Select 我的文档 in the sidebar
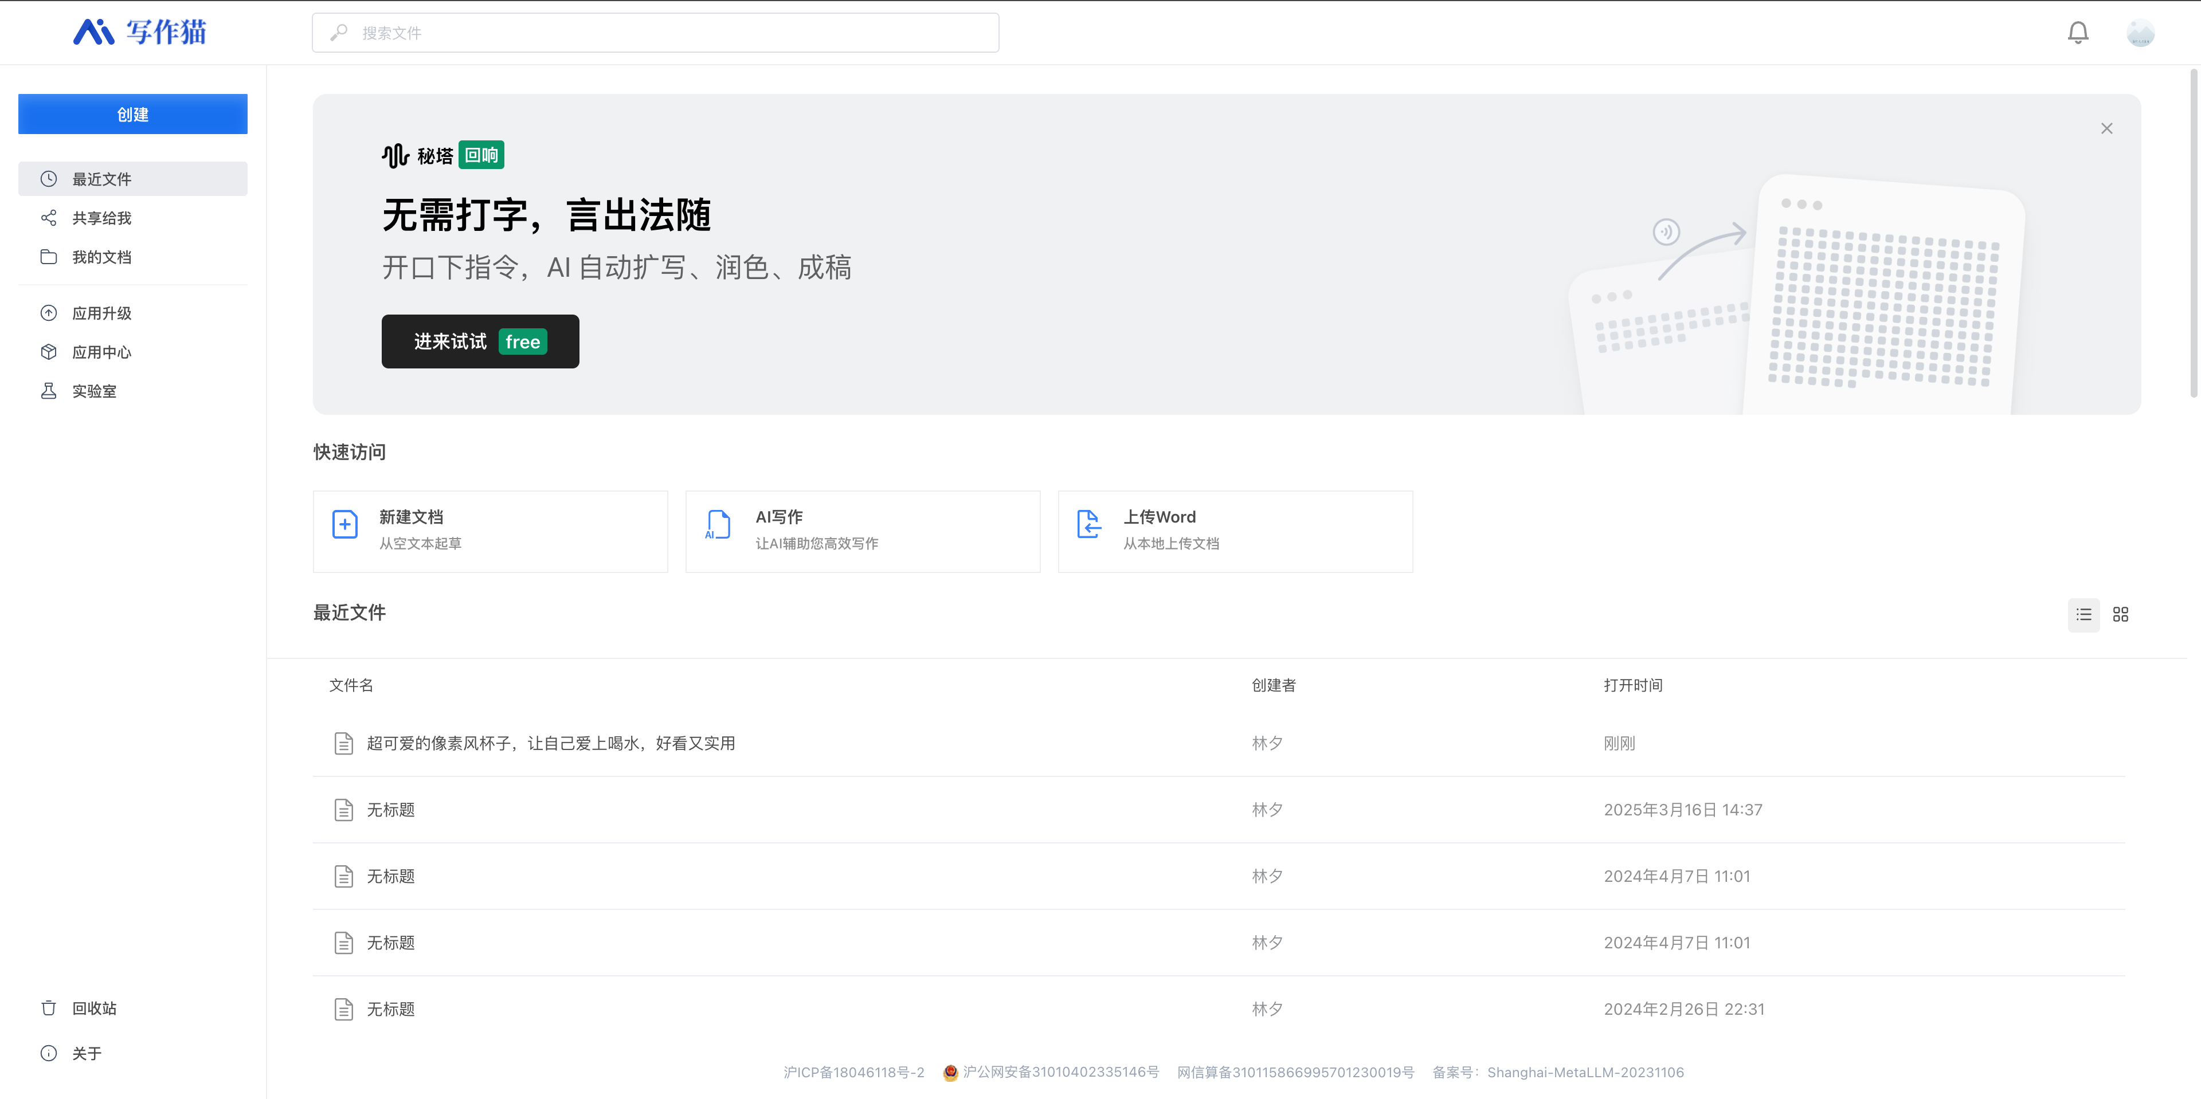This screenshot has height=1099, width=2201. [101, 257]
